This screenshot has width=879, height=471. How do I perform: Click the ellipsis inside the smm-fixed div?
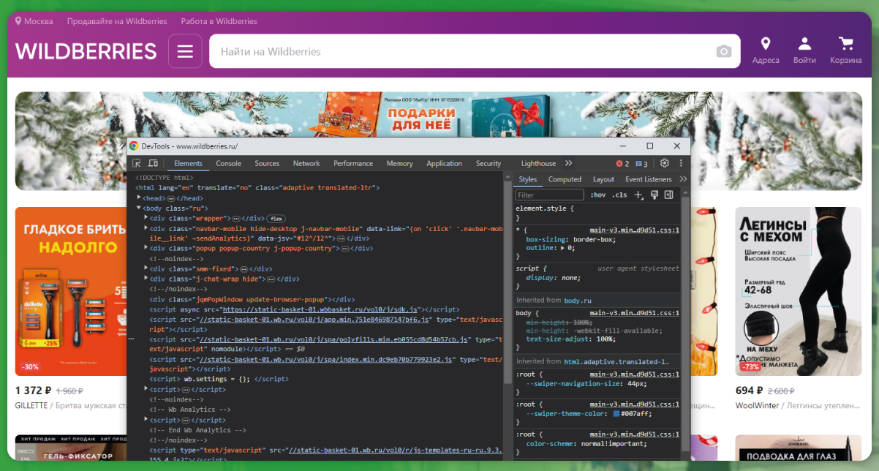pyautogui.click(x=244, y=268)
